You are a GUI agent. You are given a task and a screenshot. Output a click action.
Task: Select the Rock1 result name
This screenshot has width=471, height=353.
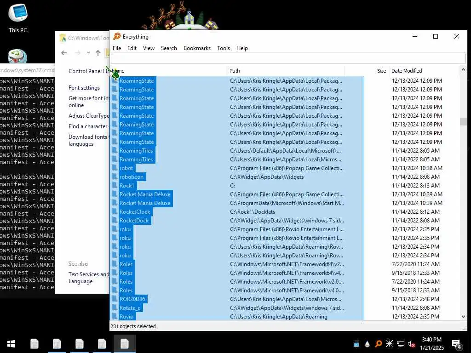coord(127,186)
